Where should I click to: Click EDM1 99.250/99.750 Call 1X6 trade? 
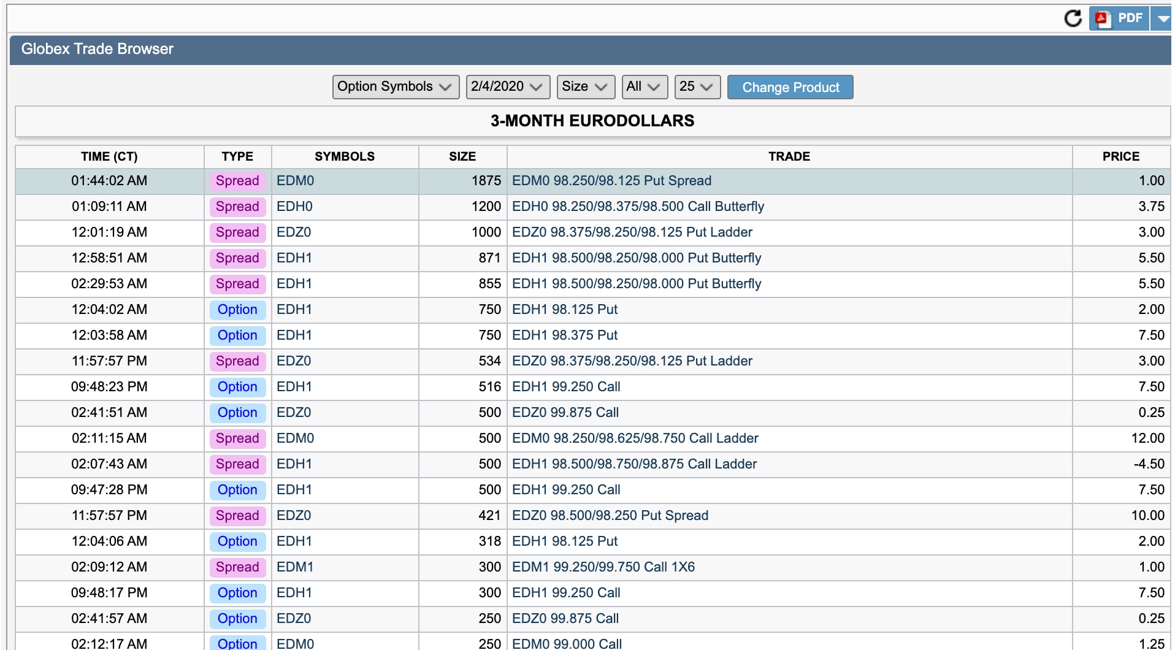(603, 567)
